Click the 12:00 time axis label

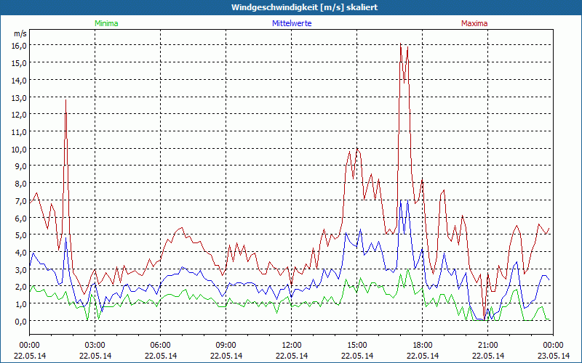click(x=292, y=346)
